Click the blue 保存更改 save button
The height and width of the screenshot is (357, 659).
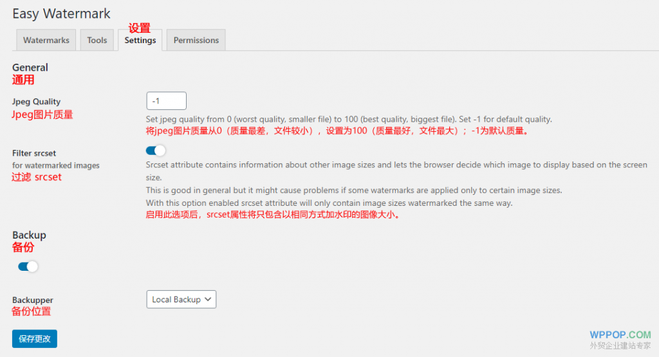pos(34,338)
